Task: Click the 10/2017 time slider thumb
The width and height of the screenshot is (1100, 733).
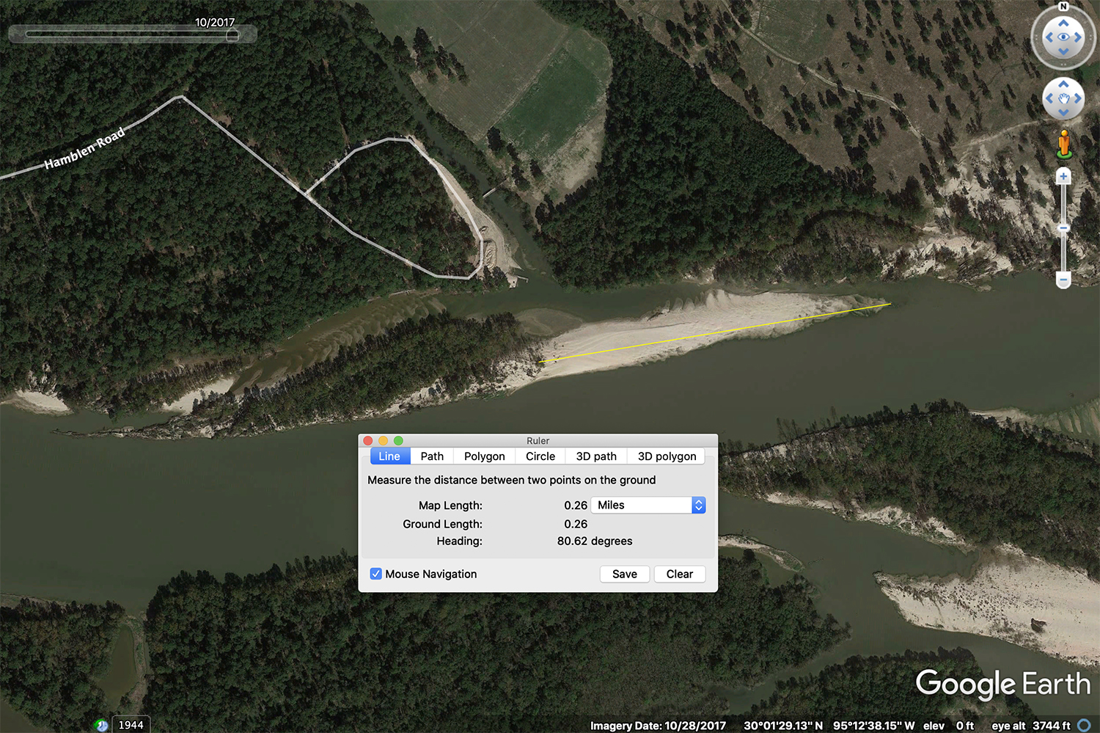Action: pyautogui.click(x=232, y=34)
